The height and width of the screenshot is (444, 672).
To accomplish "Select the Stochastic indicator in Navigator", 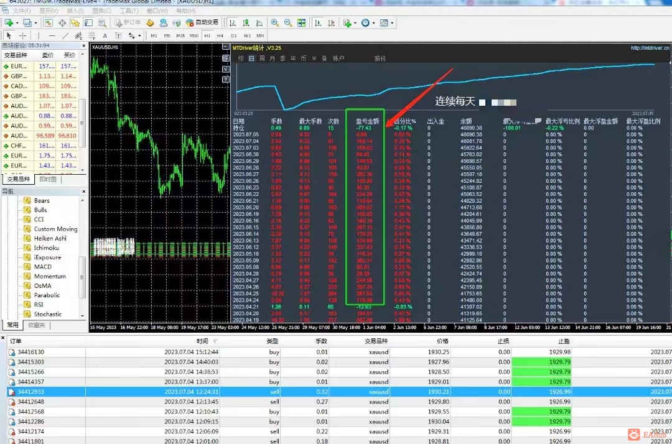I will point(47,314).
